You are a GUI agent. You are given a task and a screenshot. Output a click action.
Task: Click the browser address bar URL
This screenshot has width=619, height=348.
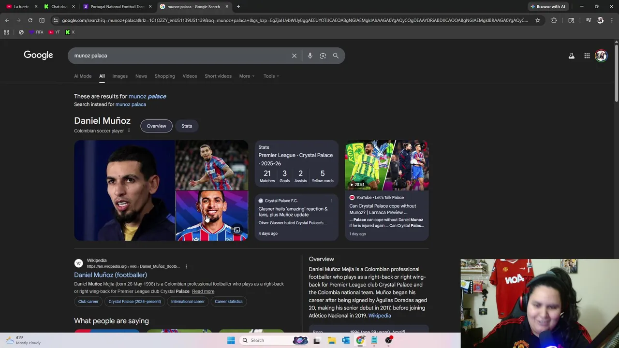295,20
